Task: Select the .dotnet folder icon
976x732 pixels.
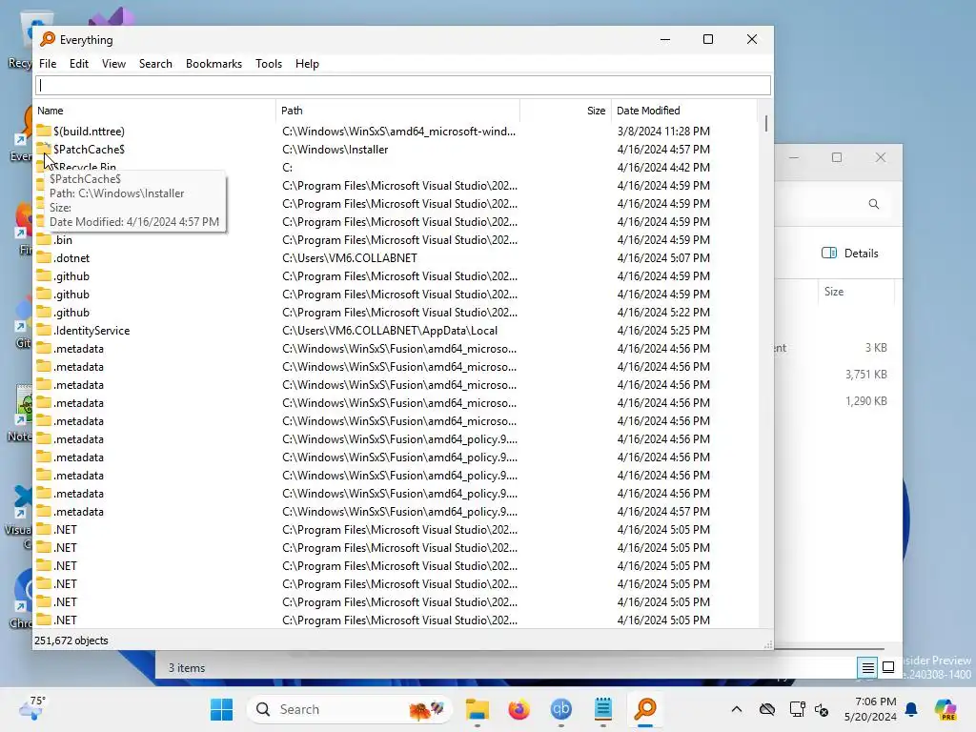Action: pyautogui.click(x=44, y=257)
